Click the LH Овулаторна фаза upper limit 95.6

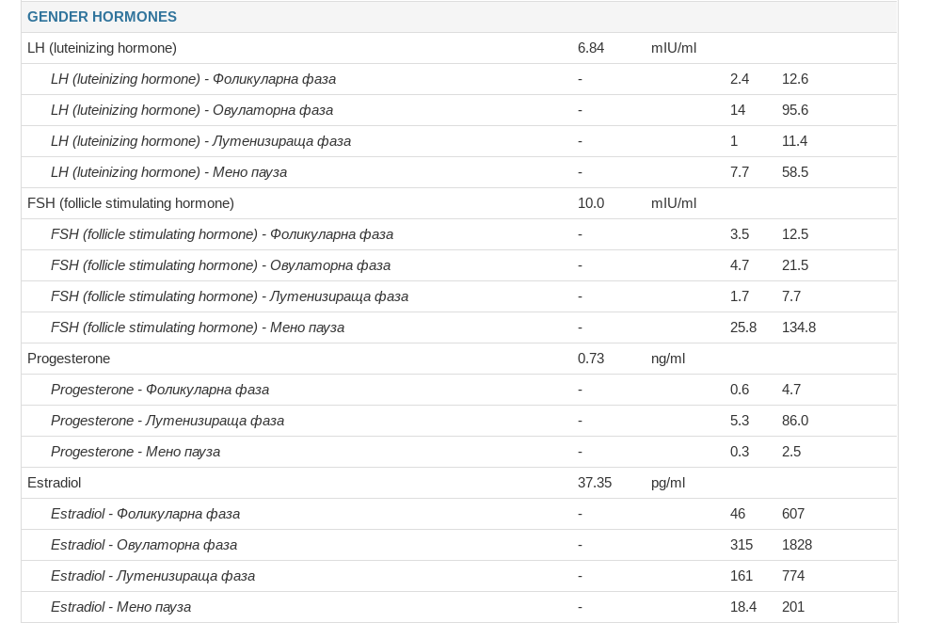click(x=795, y=110)
